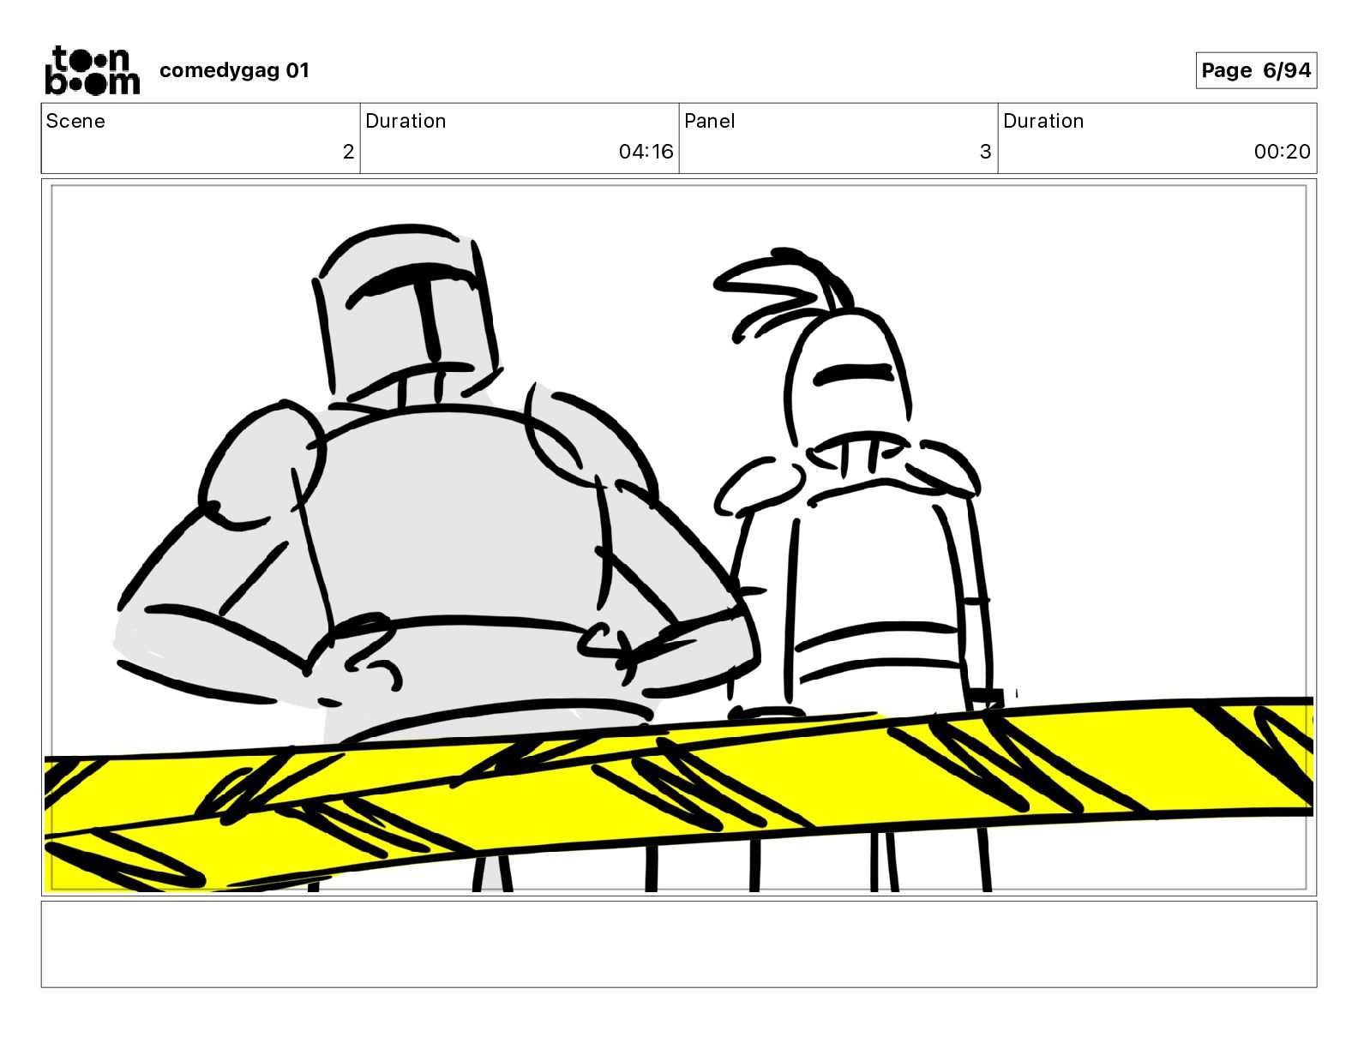Click the 'Page 6/94' page indicator

coord(1256,70)
